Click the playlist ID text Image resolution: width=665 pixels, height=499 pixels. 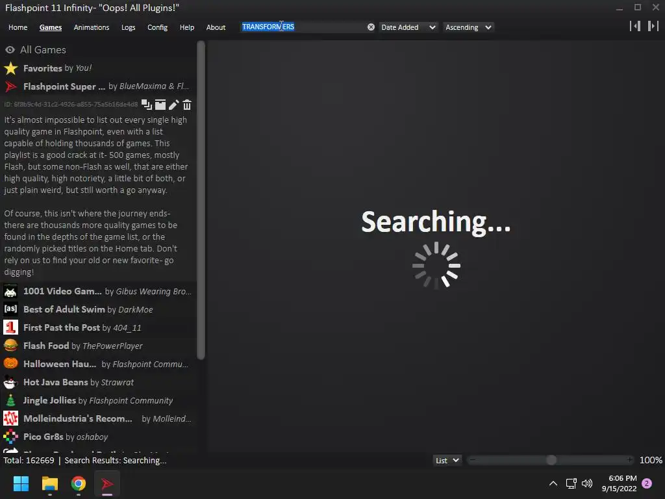71,105
